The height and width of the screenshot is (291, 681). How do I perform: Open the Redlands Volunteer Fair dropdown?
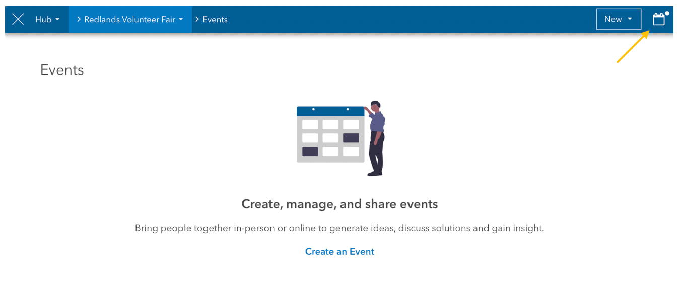tap(180, 19)
